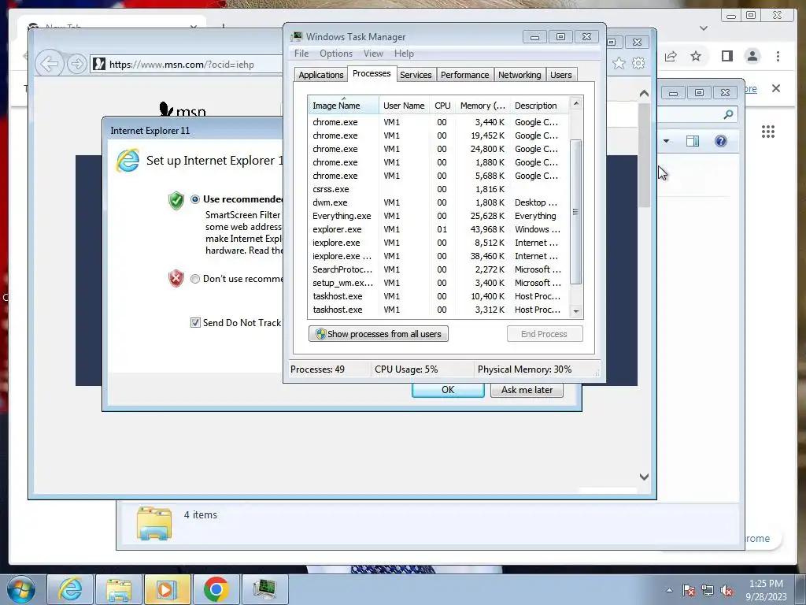Screen dimensions: 806x605
Task: Select setup_wm.ex... process row
Action: point(438,283)
